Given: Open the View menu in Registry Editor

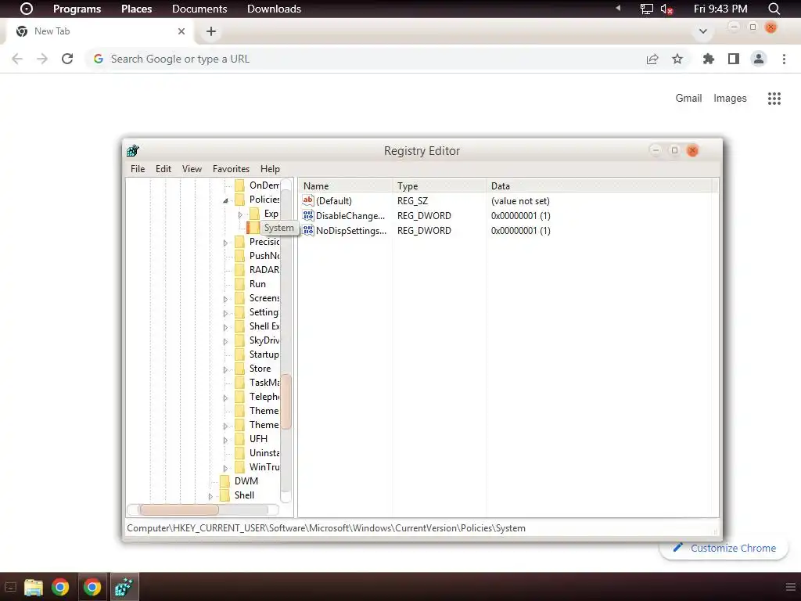Looking at the screenshot, I should pyautogui.click(x=192, y=169).
